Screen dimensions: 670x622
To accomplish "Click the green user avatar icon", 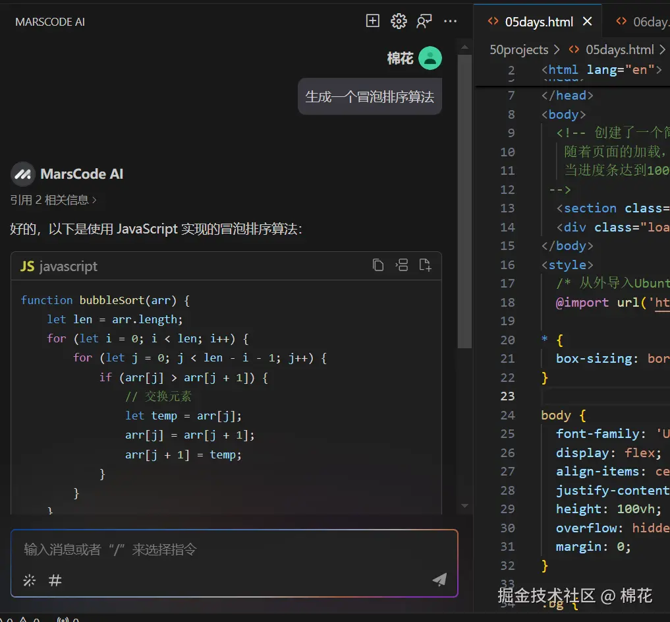I will [430, 58].
